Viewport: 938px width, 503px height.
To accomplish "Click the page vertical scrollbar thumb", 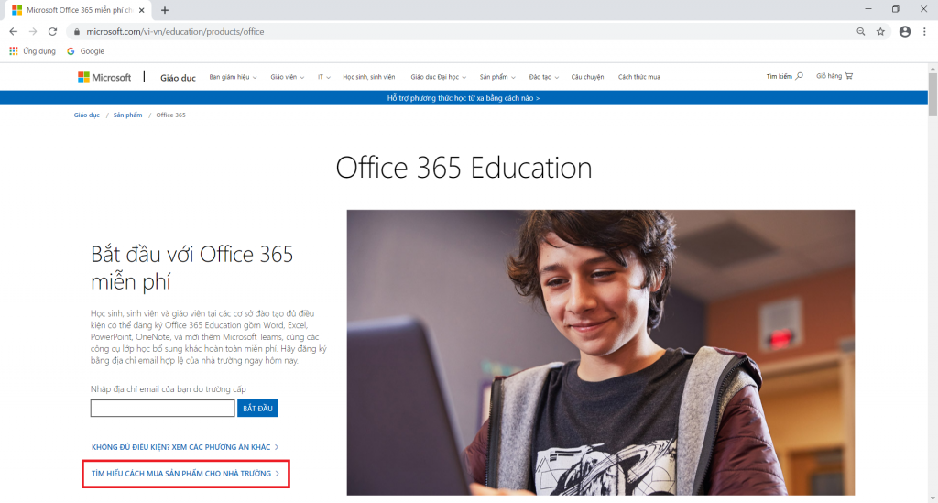I will [x=933, y=94].
